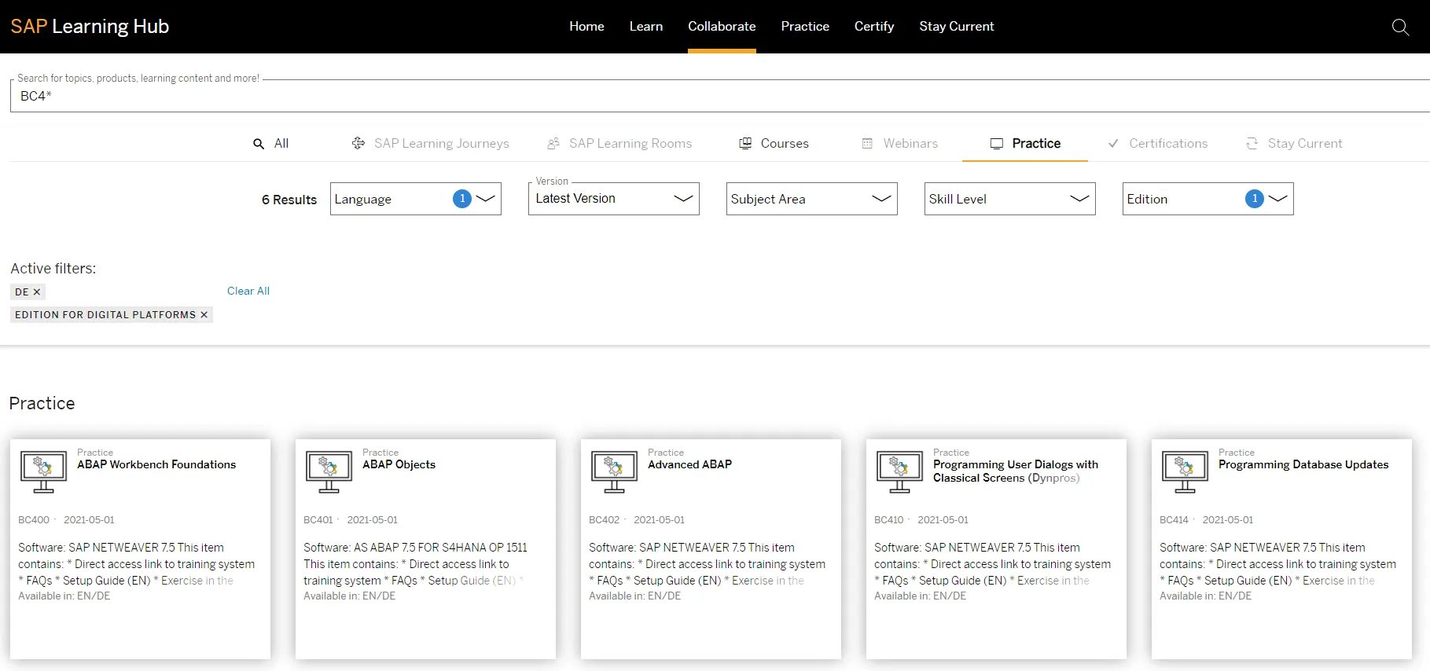Open the Certify menu in top navigation

click(873, 26)
